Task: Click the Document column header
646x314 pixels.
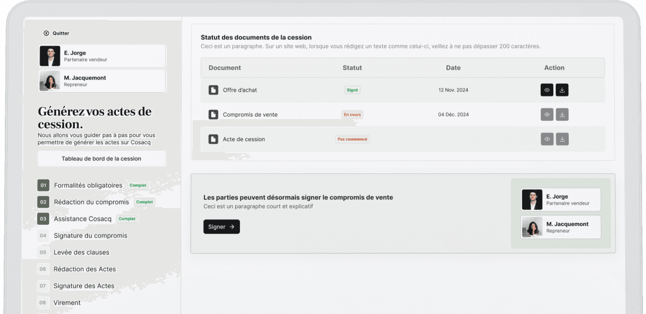Action: [x=224, y=68]
